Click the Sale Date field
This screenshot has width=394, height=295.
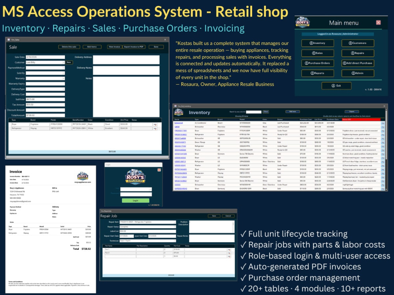click(45, 57)
